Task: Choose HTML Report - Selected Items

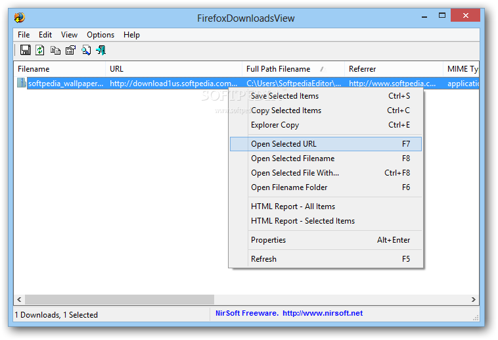Action: 326,221
